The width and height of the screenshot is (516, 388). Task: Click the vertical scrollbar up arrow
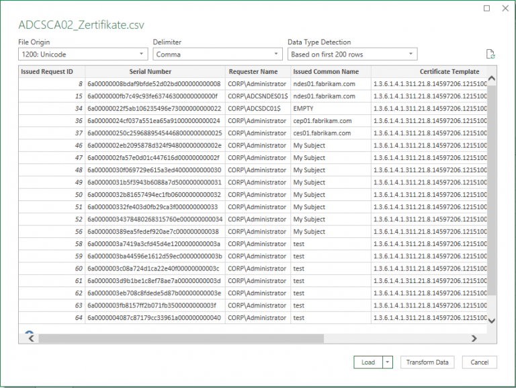pos(492,79)
